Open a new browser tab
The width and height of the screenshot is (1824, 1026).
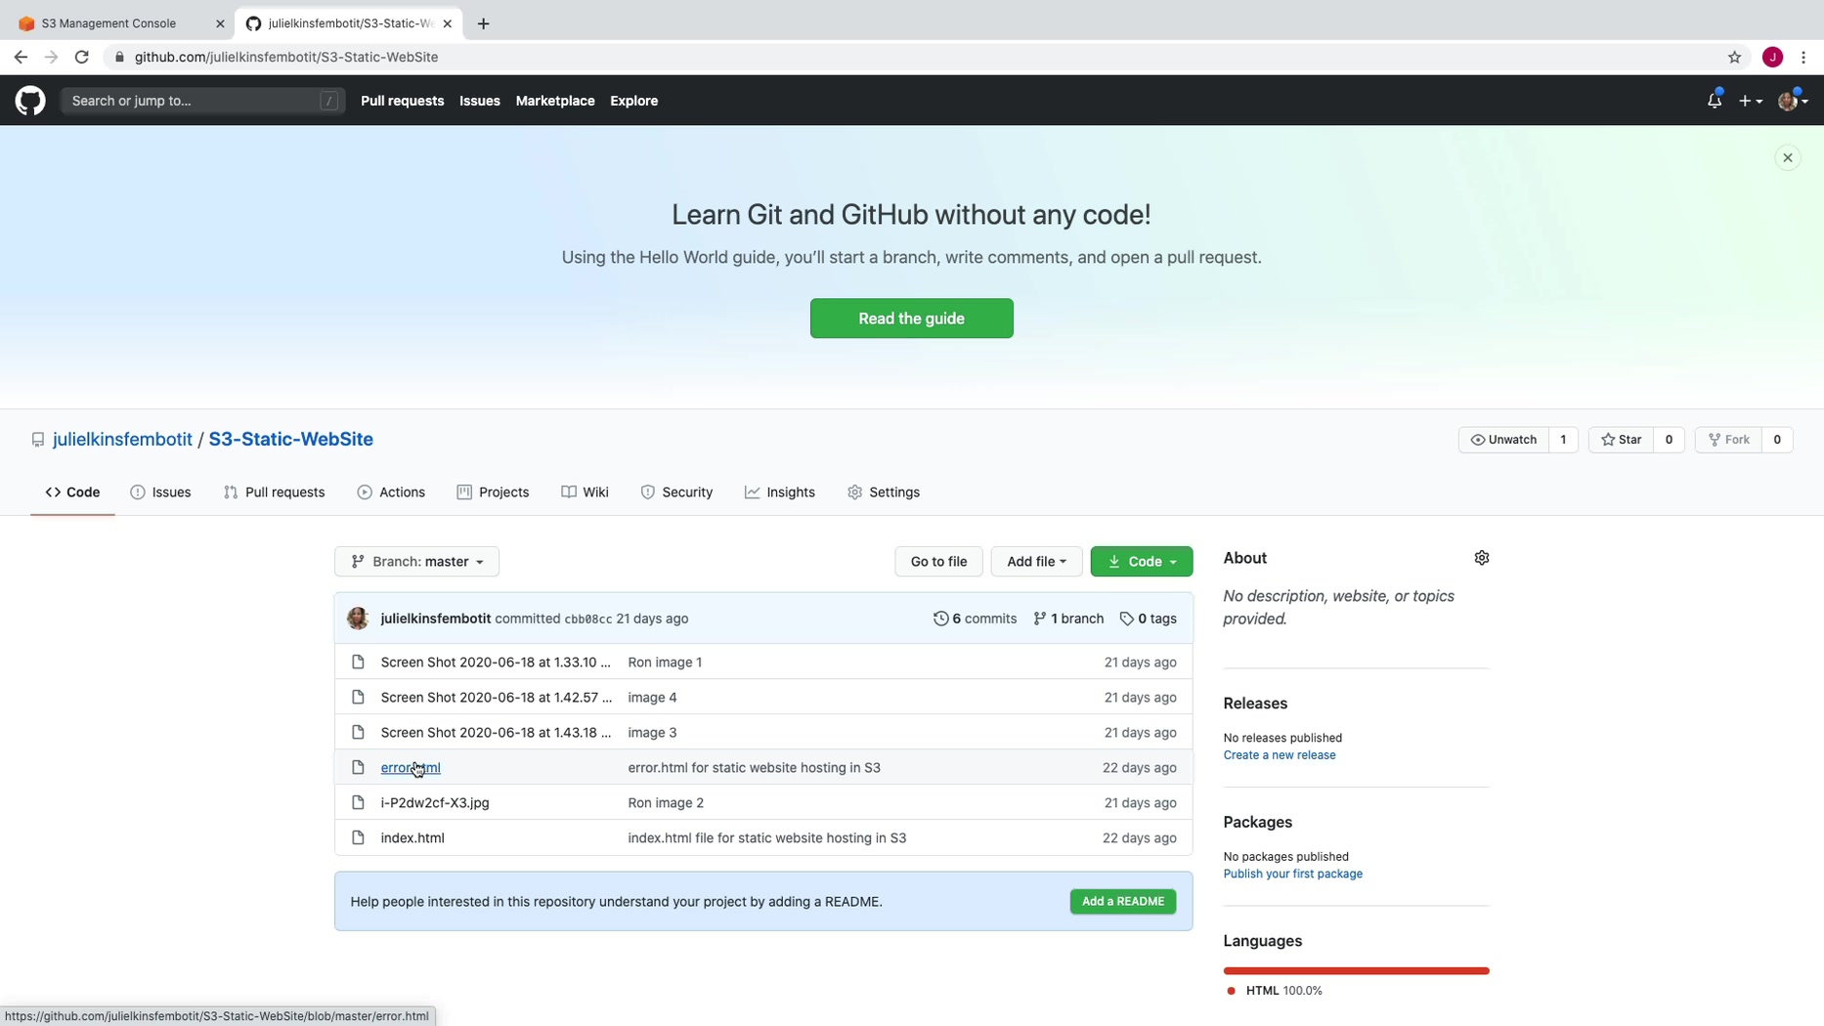[x=484, y=23]
